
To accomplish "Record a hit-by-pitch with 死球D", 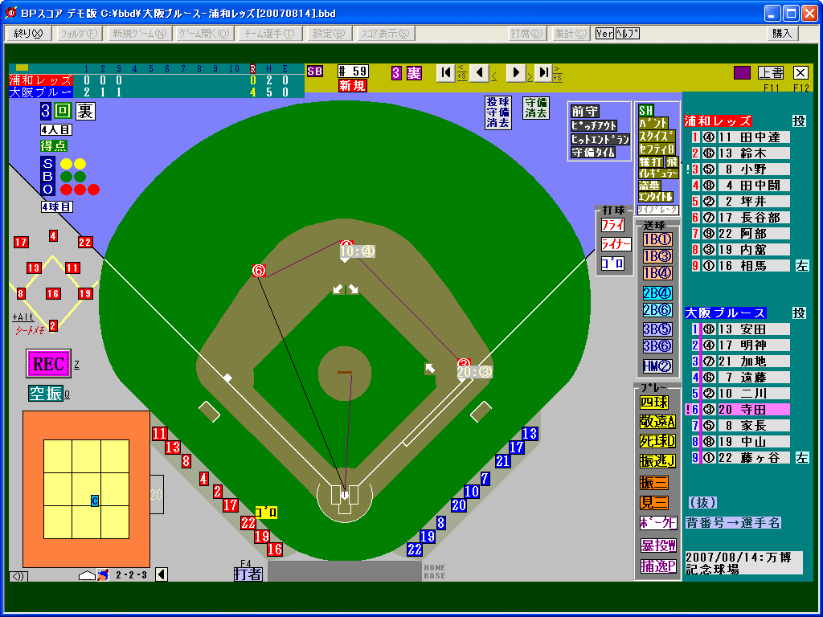I will coord(657,441).
